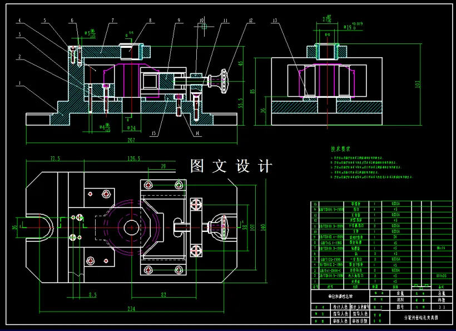Click the 85 height dimension in side view
This screenshot has width=456, height=331.
[253, 91]
